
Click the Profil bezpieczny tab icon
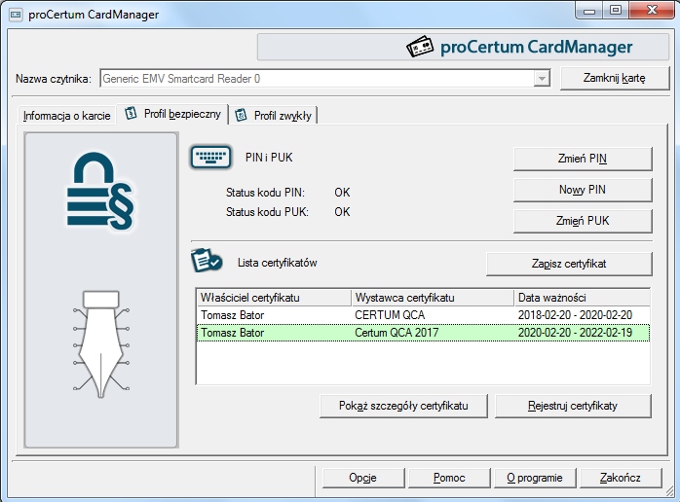131,114
